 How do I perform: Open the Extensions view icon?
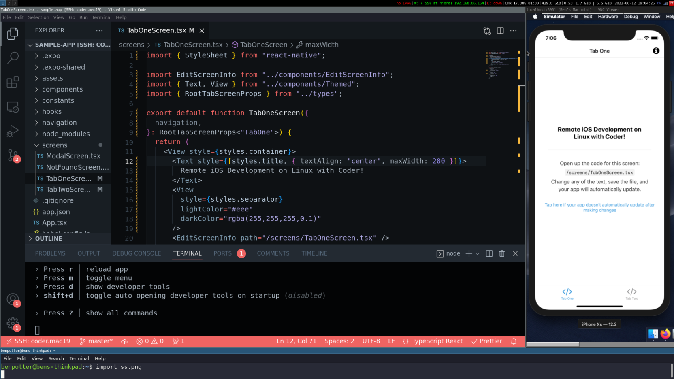13,82
